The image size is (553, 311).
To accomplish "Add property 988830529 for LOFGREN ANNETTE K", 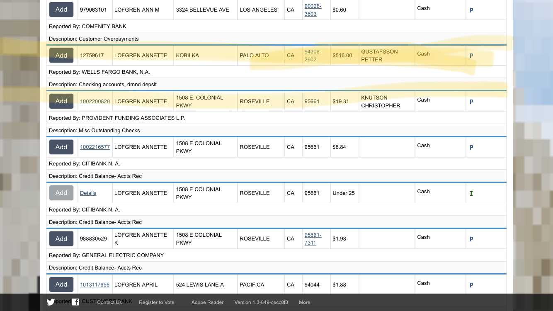I will [61, 238].
